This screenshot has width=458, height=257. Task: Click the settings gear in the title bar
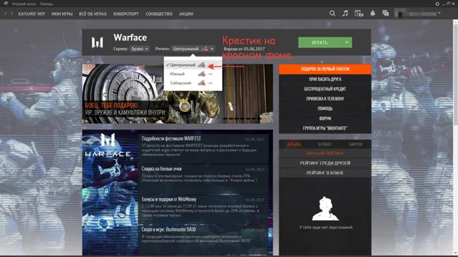click(437, 4)
